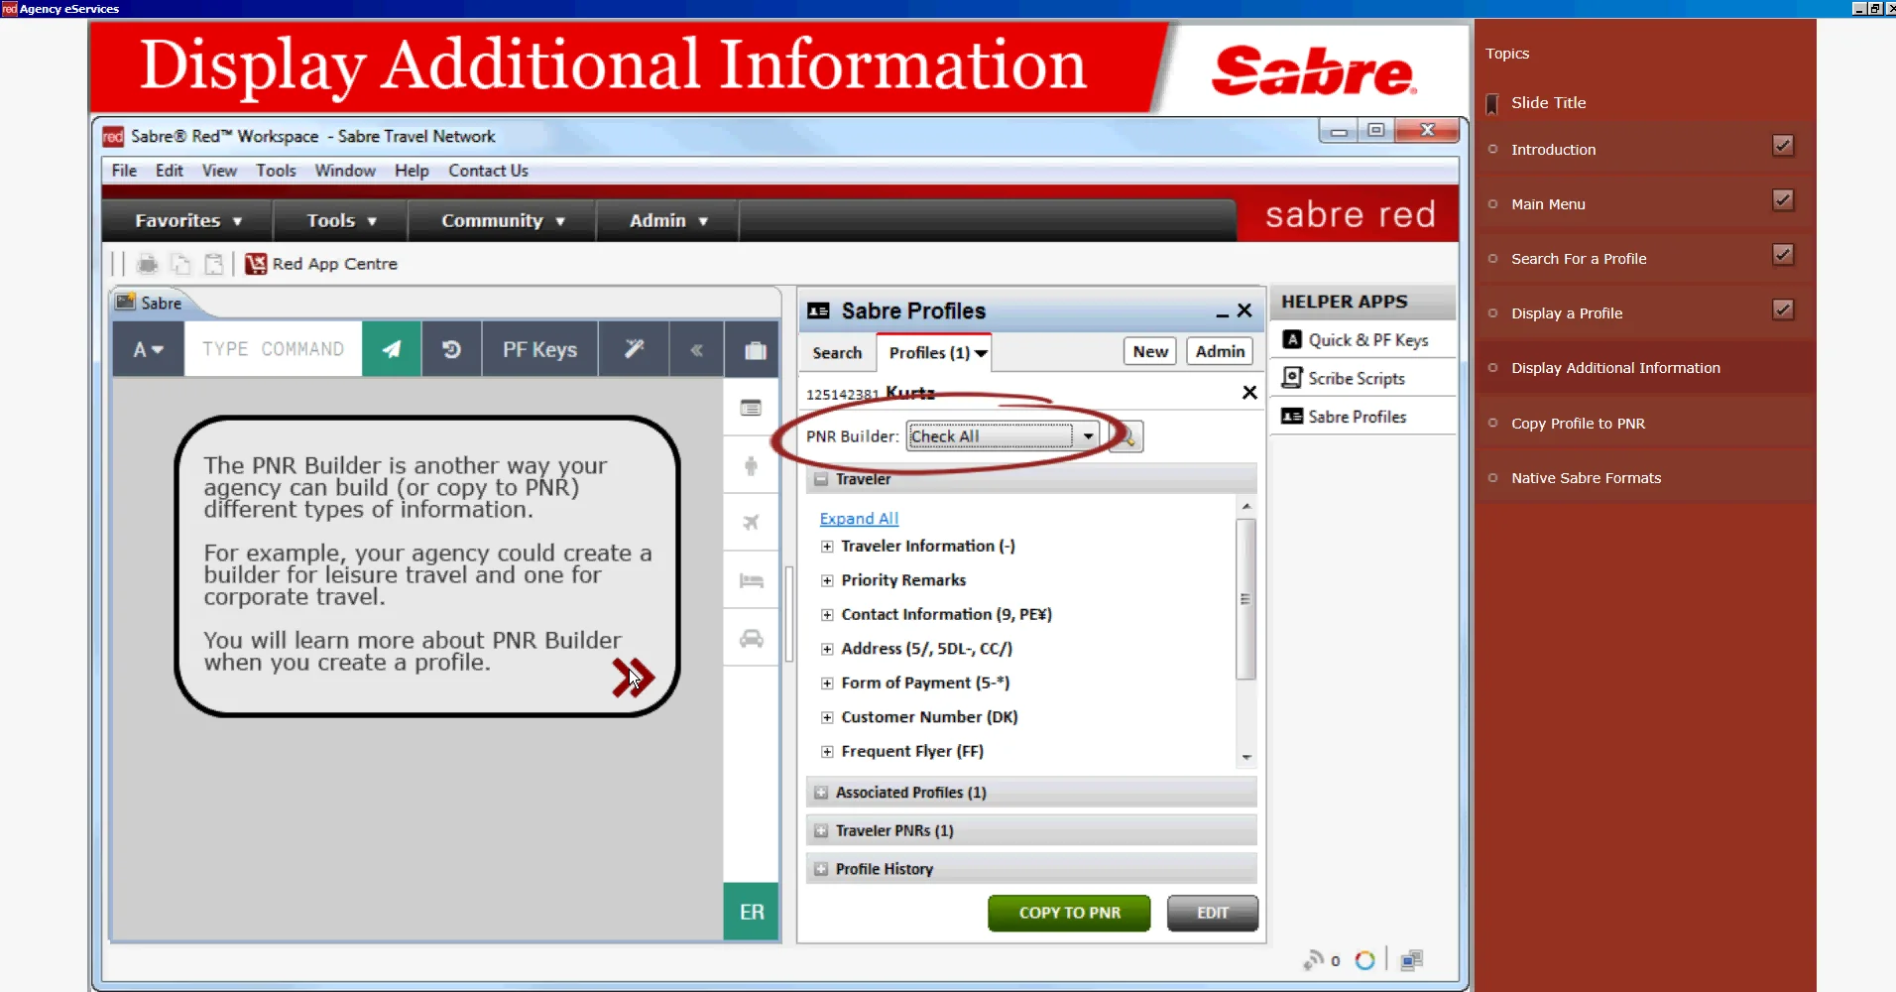Viewport: 1896px width, 992px height.
Task: Click the COPY TO PNR button
Action: [x=1068, y=913]
